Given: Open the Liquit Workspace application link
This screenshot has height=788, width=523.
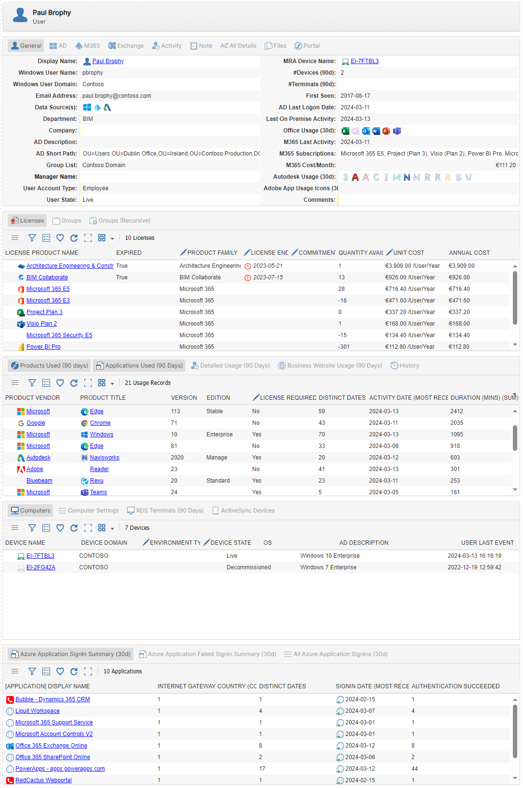Looking at the screenshot, I should pos(38,711).
